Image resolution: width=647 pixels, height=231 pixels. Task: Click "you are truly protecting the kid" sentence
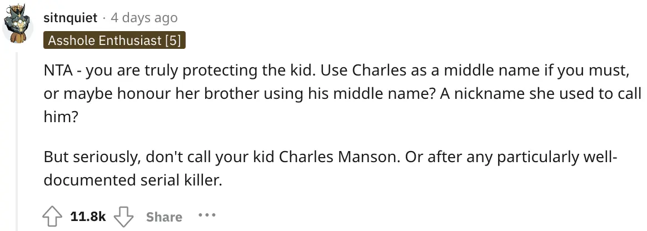pyautogui.click(x=193, y=72)
